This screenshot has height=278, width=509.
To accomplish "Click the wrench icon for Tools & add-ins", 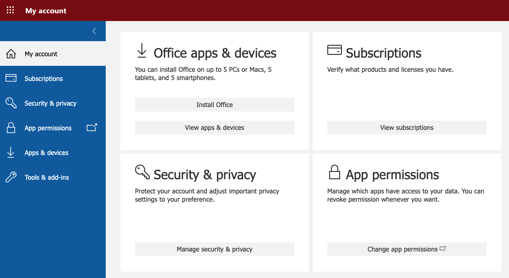I will click(11, 177).
